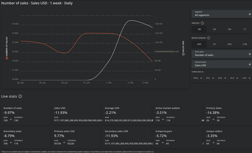Click the 28. Jan axis label
The image size is (252, 153).
tap(20, 83)
